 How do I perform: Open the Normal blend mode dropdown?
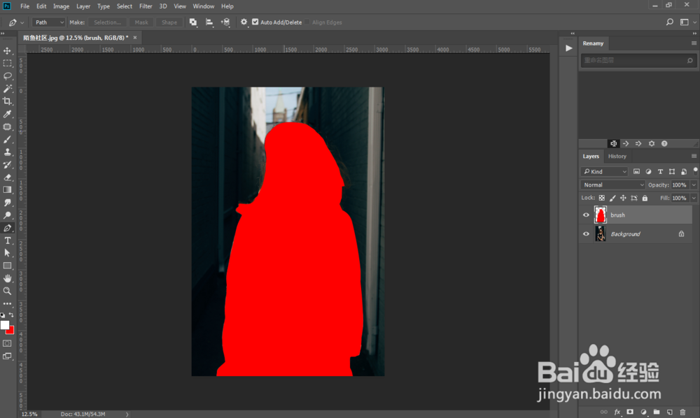tap(613, 185)
